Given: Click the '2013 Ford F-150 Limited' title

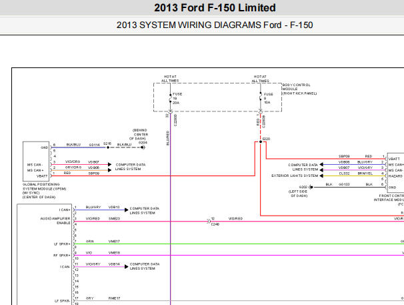Looking at the screenshot, I should tap(215, 8).
